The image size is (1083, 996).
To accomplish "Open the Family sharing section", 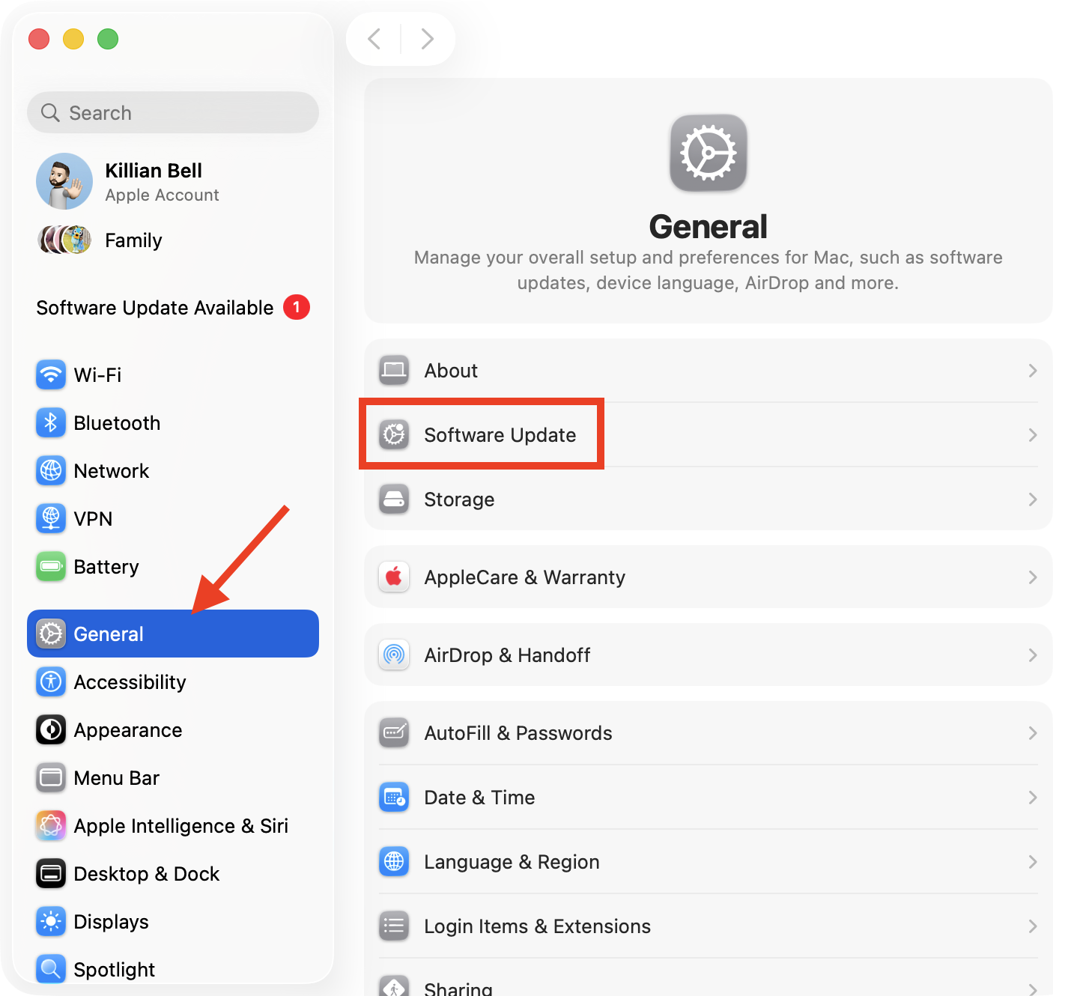I will click(x=133, y=240).
